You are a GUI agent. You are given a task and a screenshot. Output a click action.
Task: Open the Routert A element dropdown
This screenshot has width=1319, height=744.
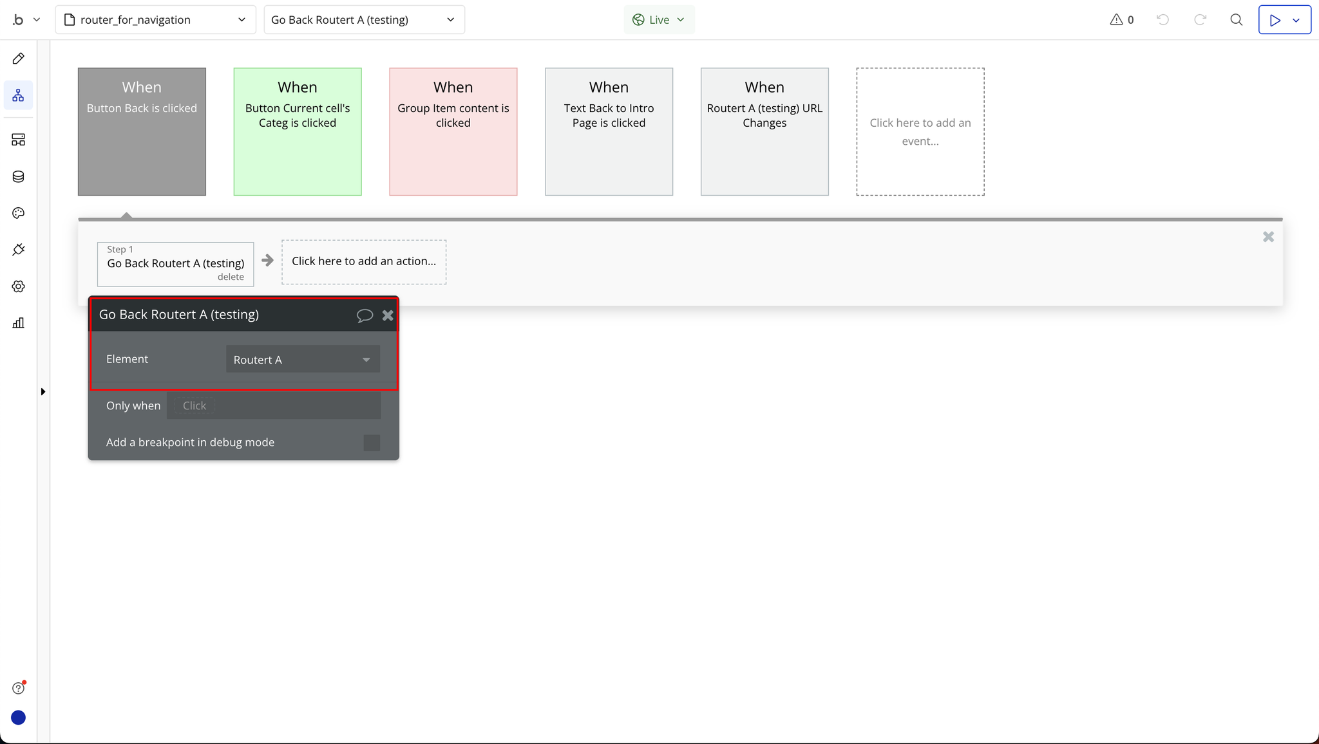[x=303, y=360]
